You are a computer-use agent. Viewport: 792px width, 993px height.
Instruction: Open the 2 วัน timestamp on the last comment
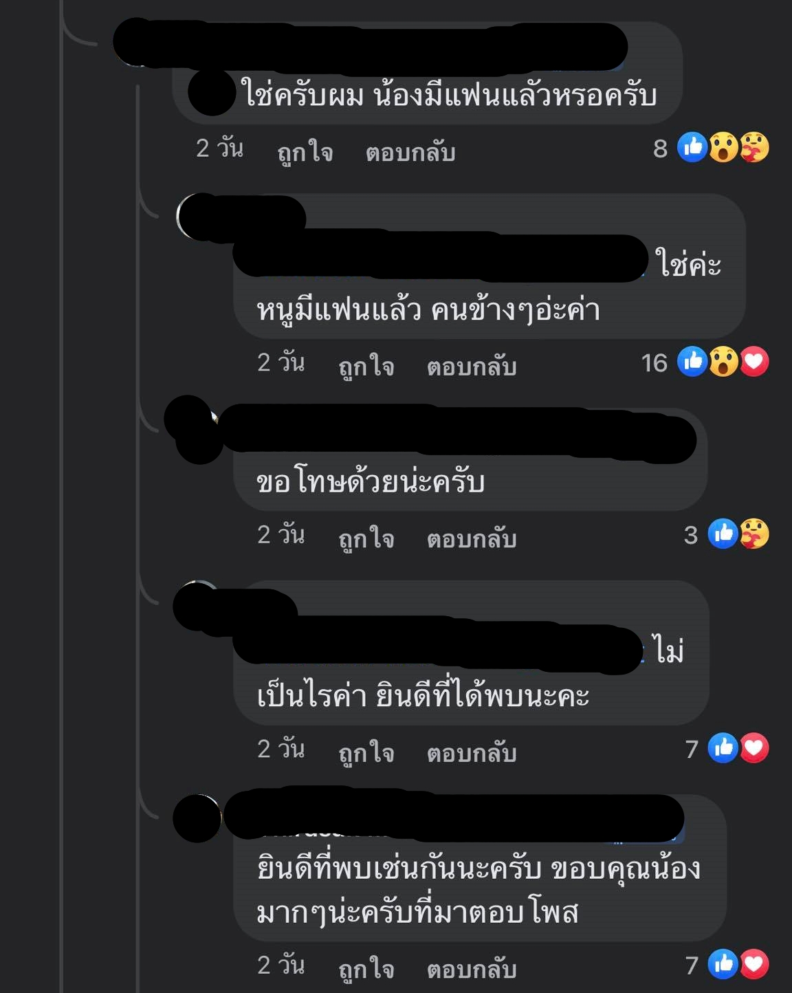[x=281, y=964]
